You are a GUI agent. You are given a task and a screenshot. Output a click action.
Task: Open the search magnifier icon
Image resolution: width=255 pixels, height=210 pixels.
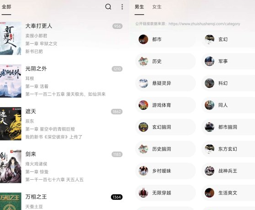108,7
